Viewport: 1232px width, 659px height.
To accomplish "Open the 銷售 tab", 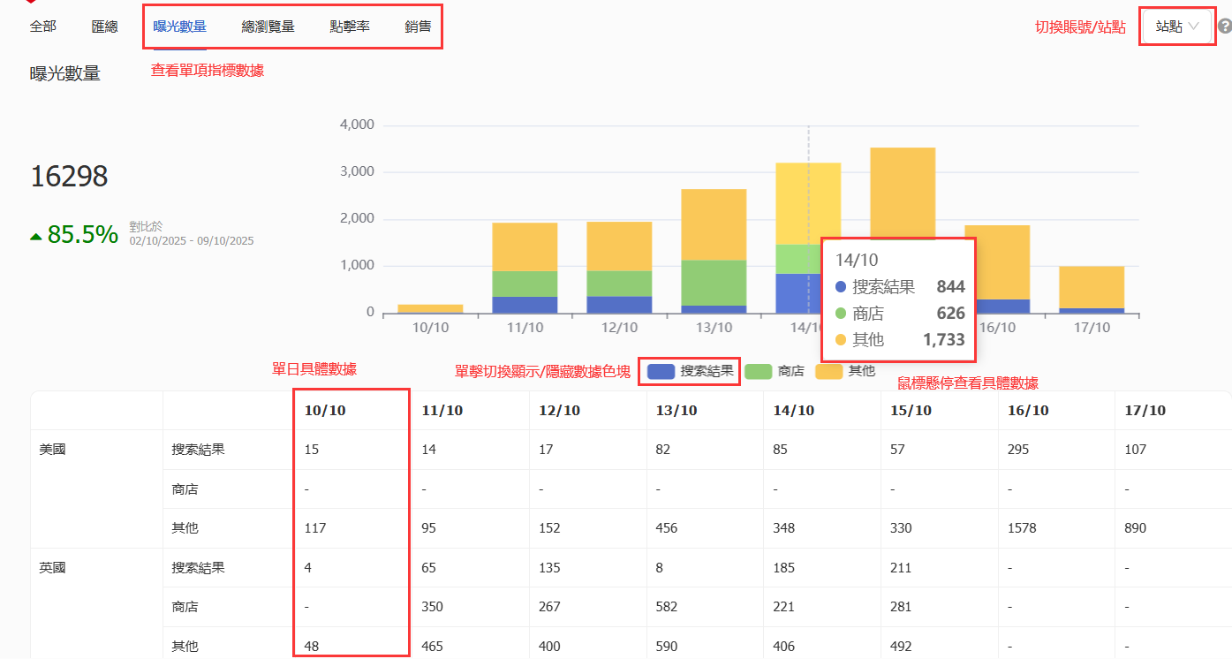I will click(418, 27).
